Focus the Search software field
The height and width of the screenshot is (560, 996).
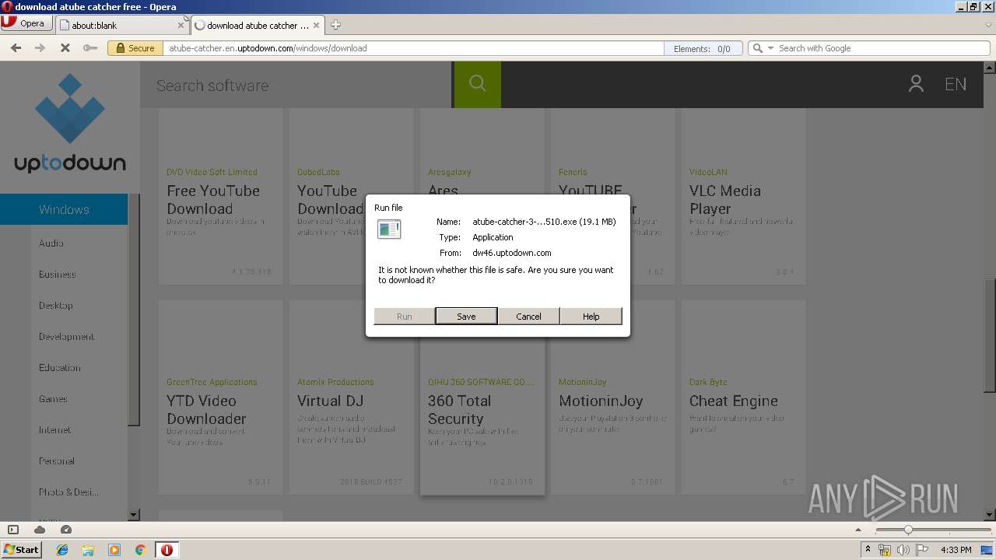pyautogui.click(x=296, y=86)
